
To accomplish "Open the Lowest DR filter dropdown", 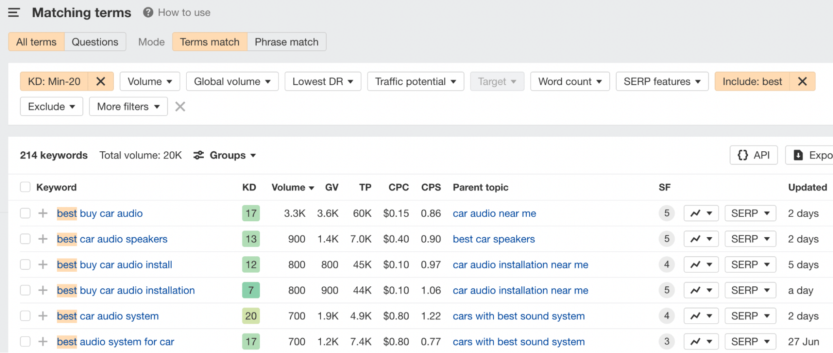I will [323, 81].
